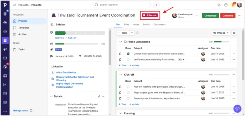Click the Pipedrive logo icon

[x=5, y=5]
